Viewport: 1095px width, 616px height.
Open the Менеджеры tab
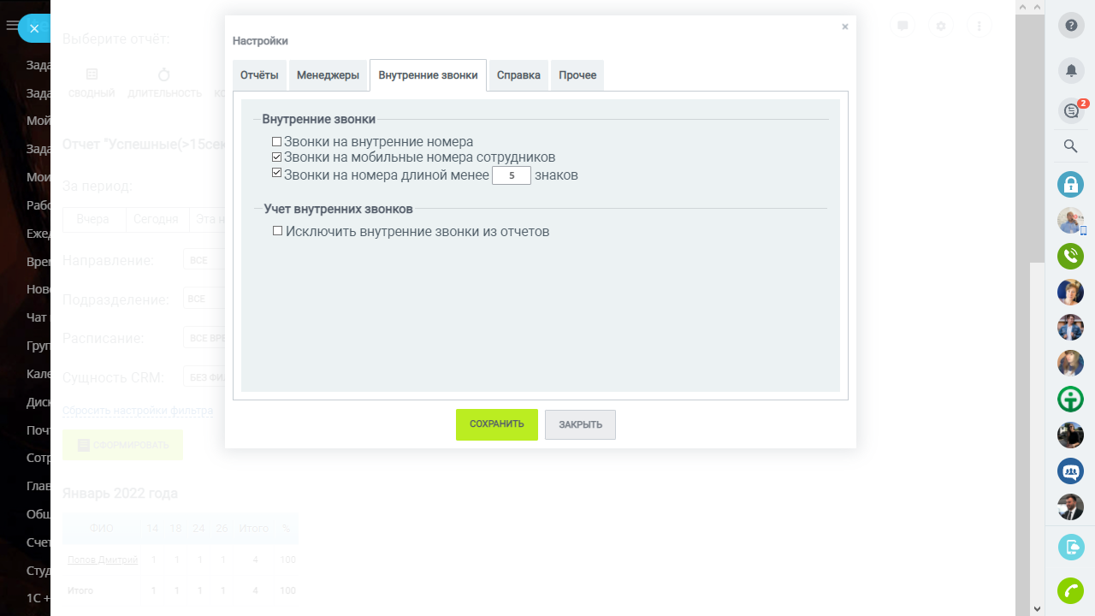[x=328, y=75]
